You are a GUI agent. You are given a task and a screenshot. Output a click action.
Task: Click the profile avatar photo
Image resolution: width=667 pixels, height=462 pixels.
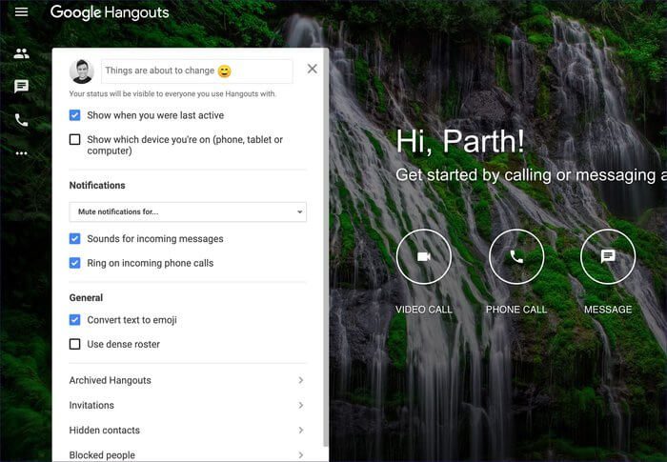82,71
